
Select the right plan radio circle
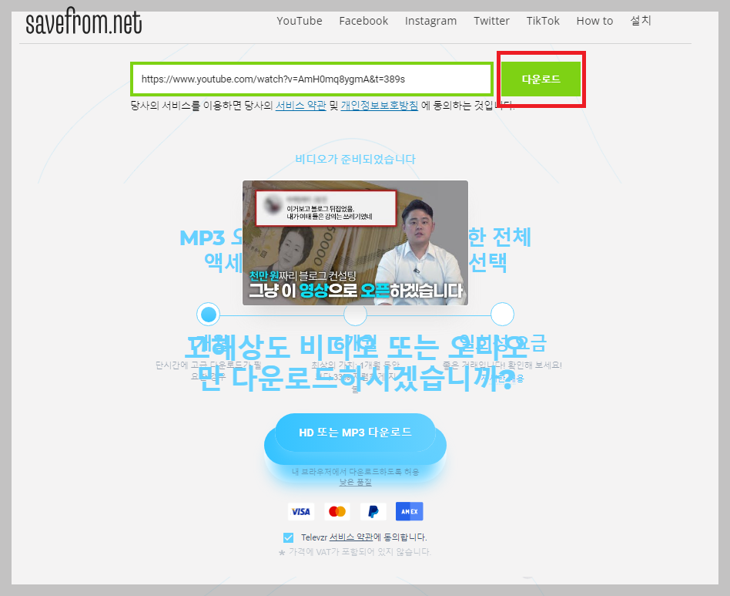502,315
